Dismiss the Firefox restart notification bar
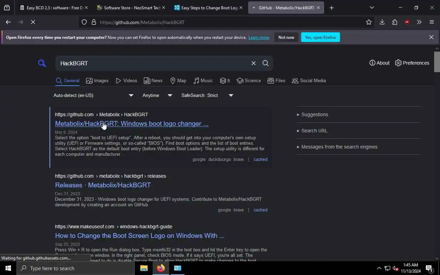 (431, 37)
